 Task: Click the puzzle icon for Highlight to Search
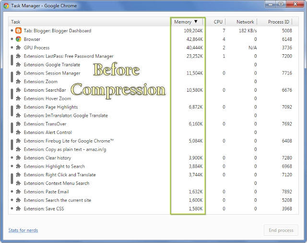[18, 166]
